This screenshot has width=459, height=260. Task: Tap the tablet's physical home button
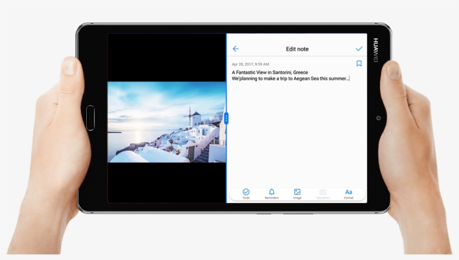point(91,118)
